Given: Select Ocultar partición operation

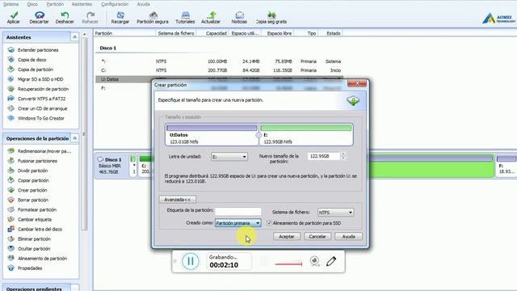Looking at the screenshot, I should (x=34, y=249).
